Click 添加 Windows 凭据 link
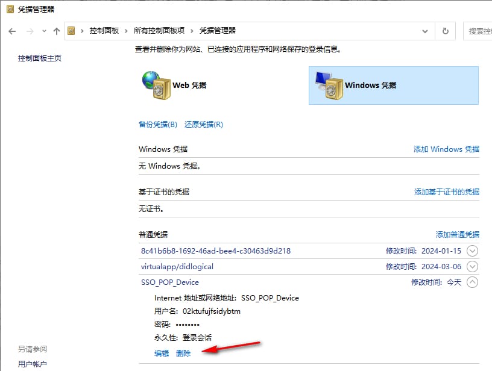The image size is (492, 371). (x=446, y=149)
